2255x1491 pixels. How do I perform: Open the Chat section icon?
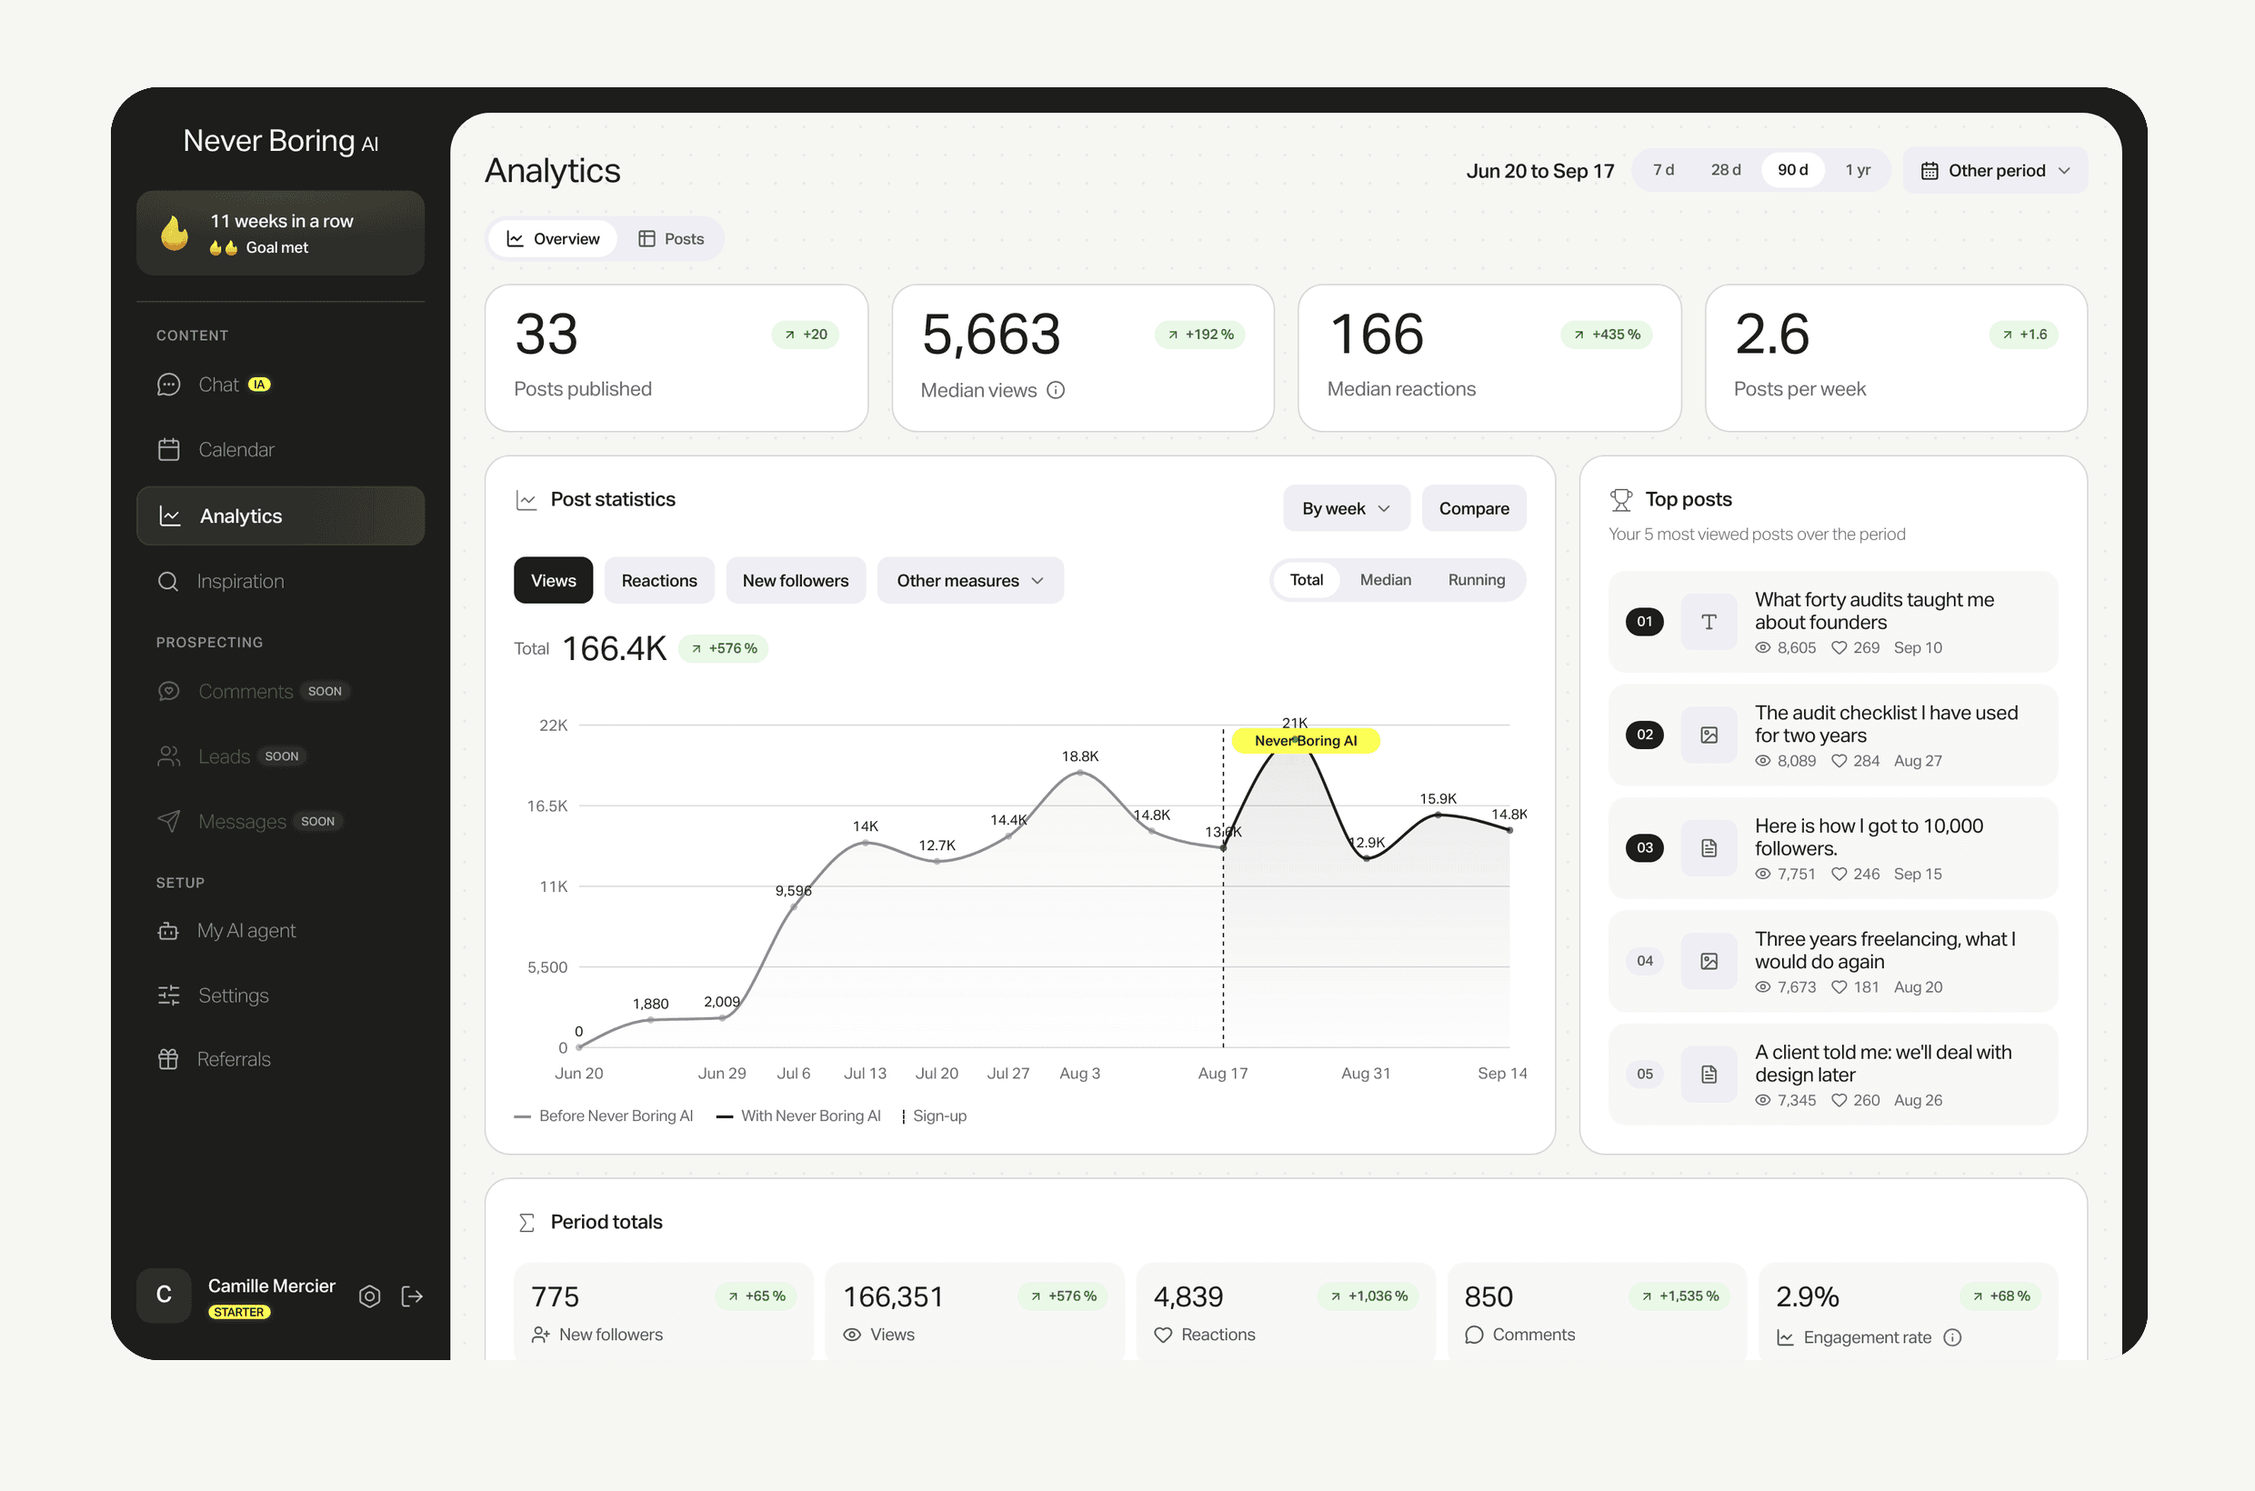tap(168, 385)
